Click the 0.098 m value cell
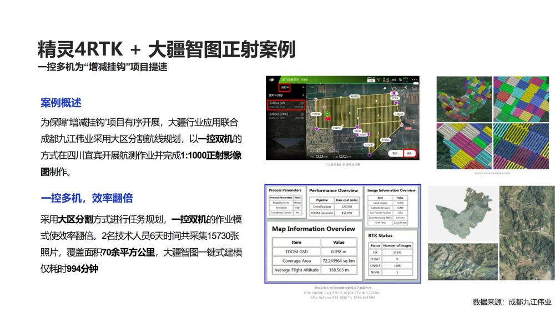 [339, 251]
